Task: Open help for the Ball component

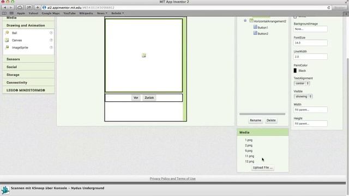Action: coord(51,33)
